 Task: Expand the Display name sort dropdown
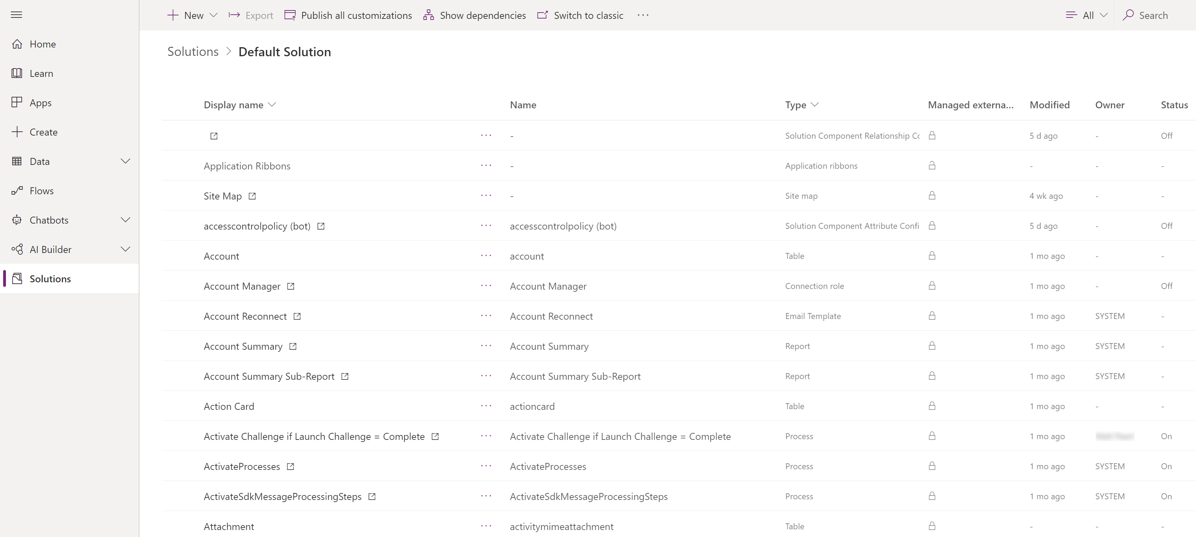(x=272, y=104)
